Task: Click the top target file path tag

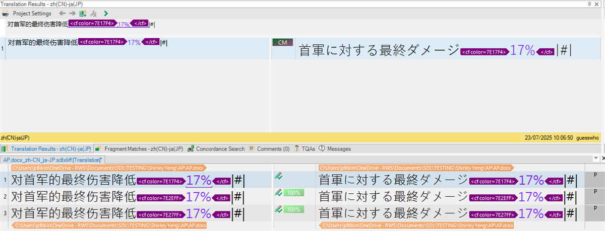Action: click(x=416, y=168)
